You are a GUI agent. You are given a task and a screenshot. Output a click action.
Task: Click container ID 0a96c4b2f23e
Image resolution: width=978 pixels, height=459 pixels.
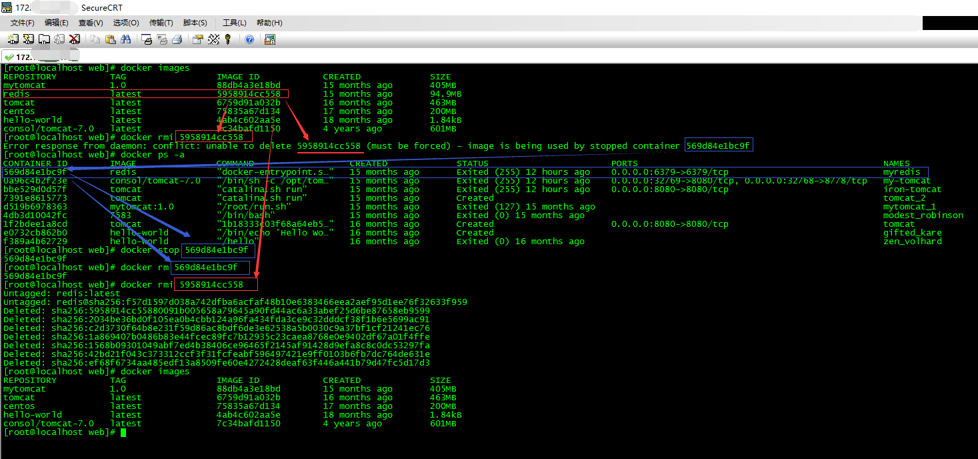tap(35, 181)
